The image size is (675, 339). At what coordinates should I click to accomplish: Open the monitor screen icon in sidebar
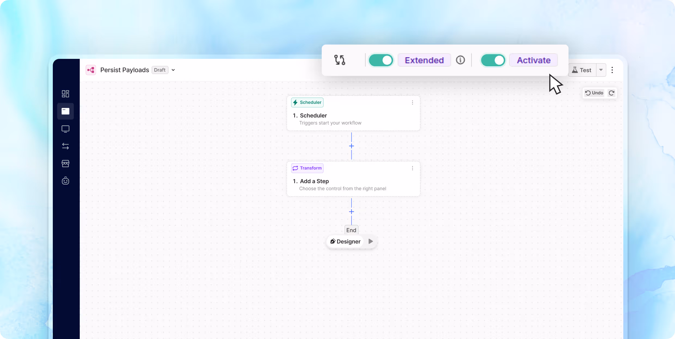point(65,129)
